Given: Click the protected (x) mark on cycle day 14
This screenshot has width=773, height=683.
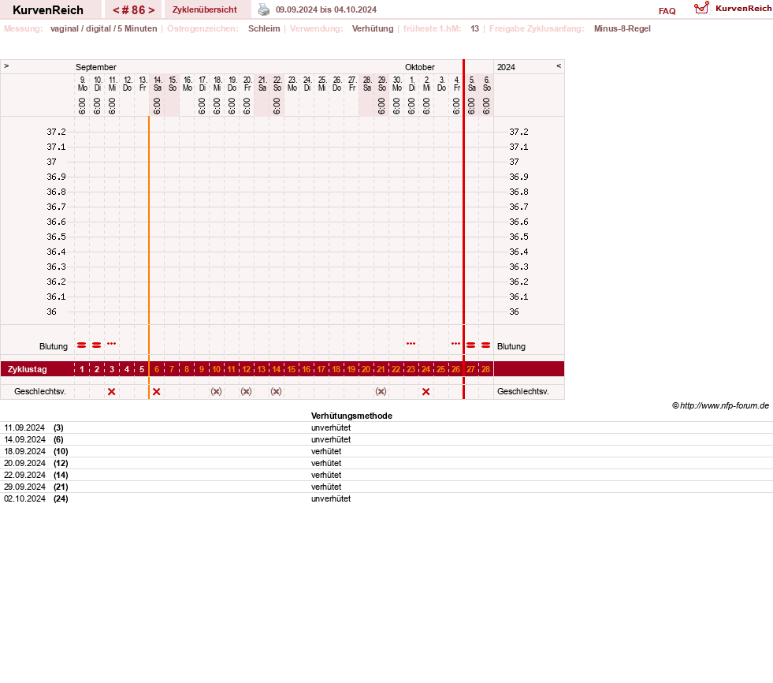Looking at the screenshot, I should click(x=276, y=391).
